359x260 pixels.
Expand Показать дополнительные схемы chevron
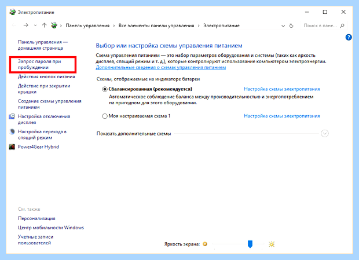tap(325, 133)
